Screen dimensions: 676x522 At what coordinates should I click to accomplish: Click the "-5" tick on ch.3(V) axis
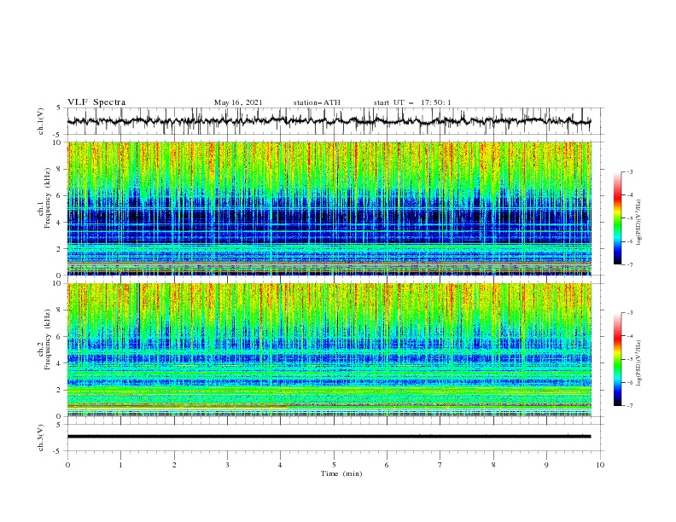coord(58,451)
